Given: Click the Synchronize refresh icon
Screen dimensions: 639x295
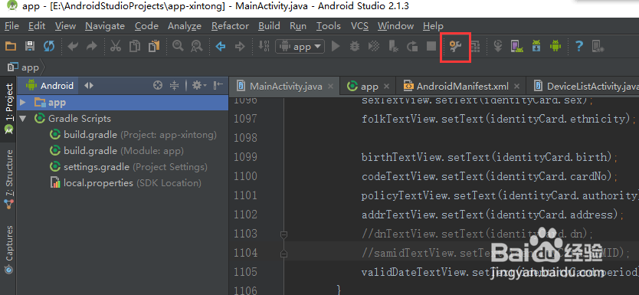Looking at the screenshot, I should 49,47.
